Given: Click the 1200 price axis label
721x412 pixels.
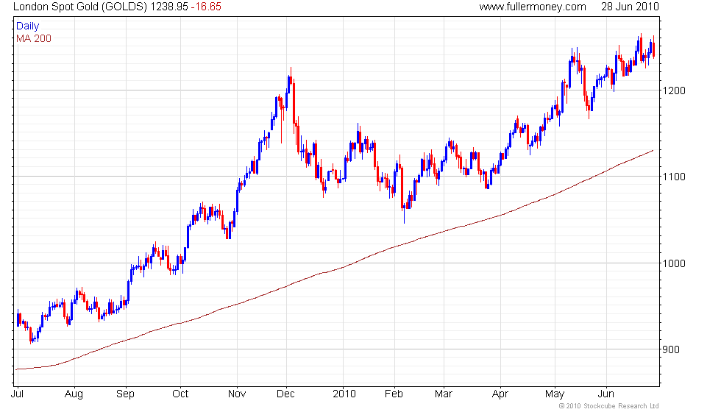Looking at the screenshot, I should click(674, 90).
